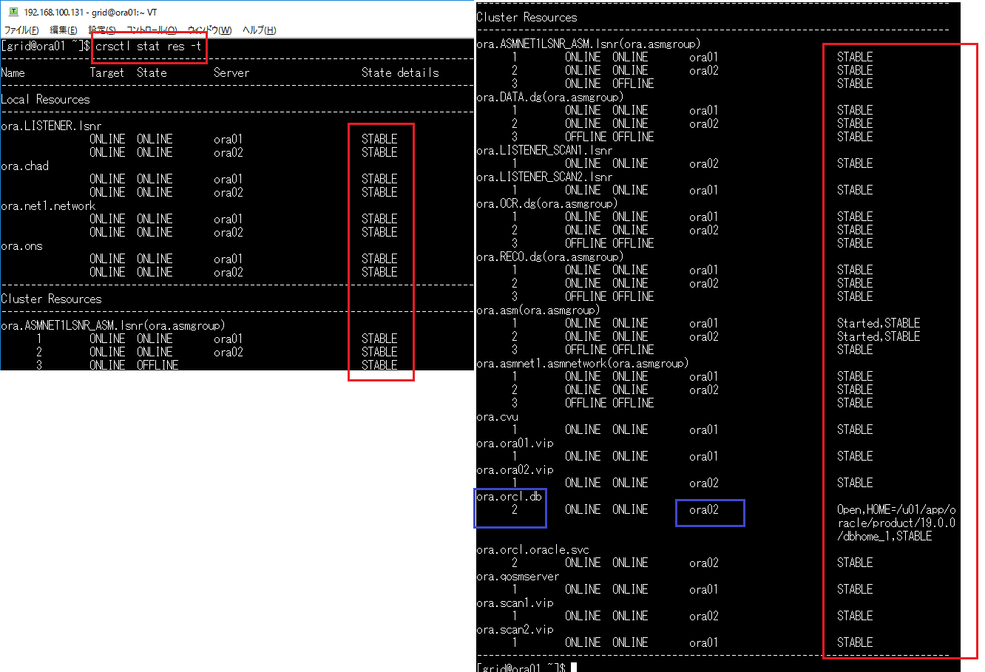Click 'ora.asmnet1.asmnetwork(ora.asmgroup)' resource name
The height and width of the screenshot is (672, 985).
pos(583,362)
